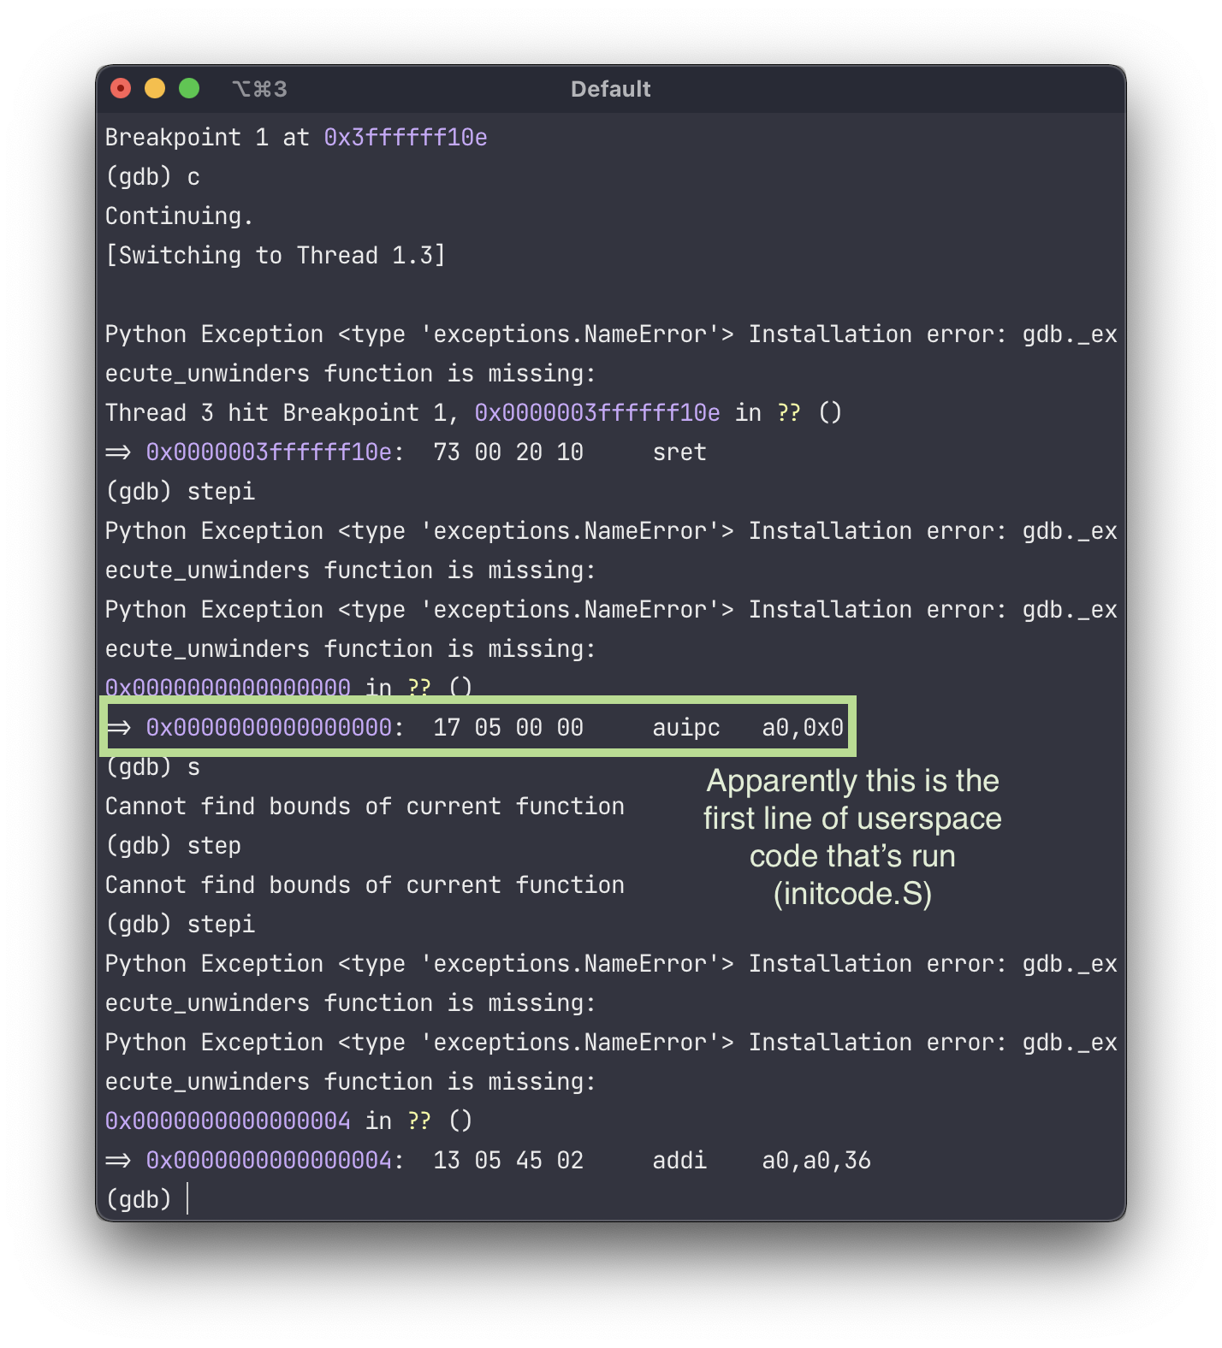Viewport: 1222px width, 1348px height.
Task: Click the ⌥⌘3 shortcut indicator in title bar
Action: tap(259, 89)
